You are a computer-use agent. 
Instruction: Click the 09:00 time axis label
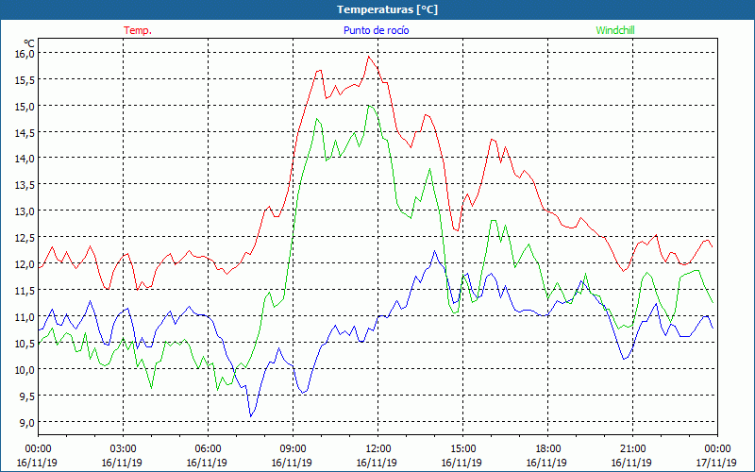293,449
